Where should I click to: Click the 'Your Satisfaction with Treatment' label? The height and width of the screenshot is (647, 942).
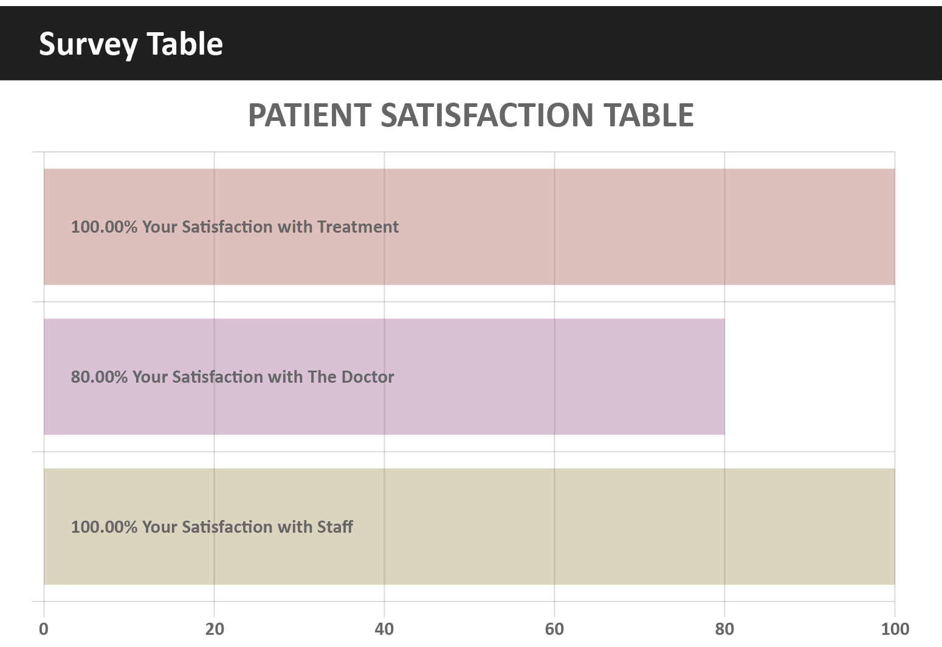[x=270, y=227]
